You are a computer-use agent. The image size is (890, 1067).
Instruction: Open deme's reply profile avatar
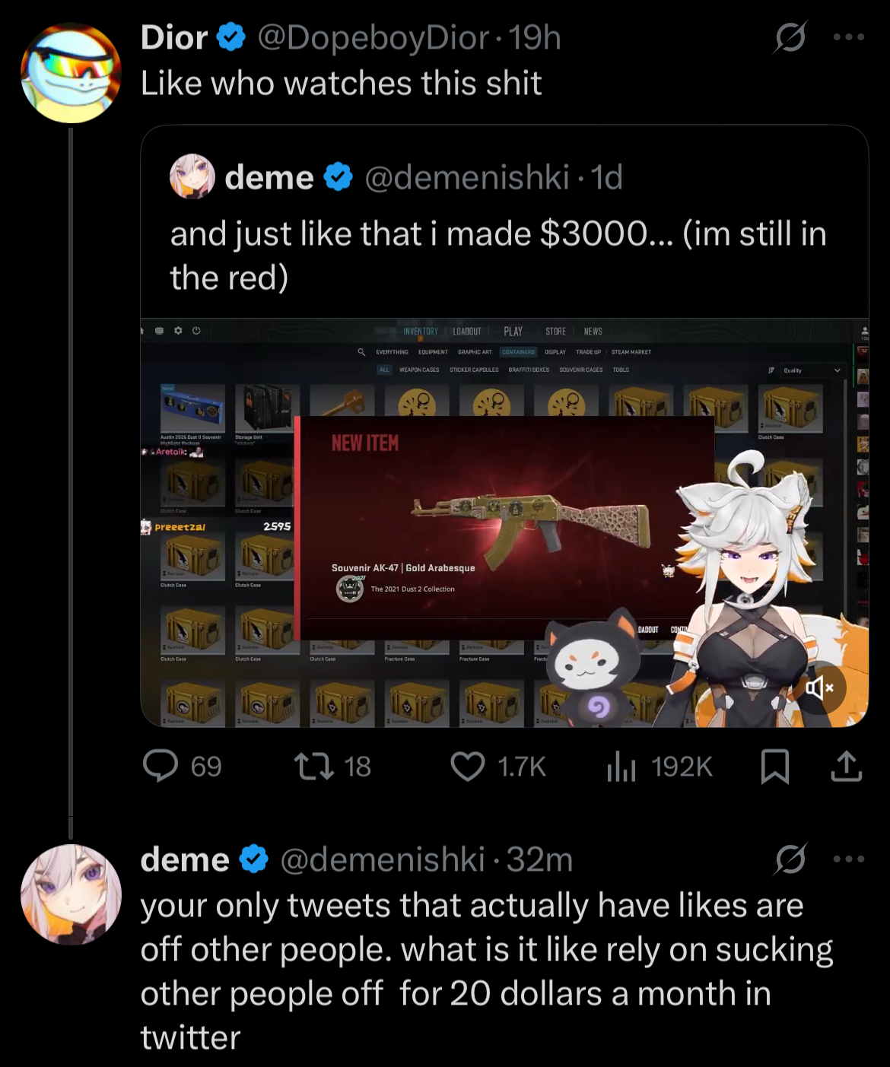(x=71, y=894)
